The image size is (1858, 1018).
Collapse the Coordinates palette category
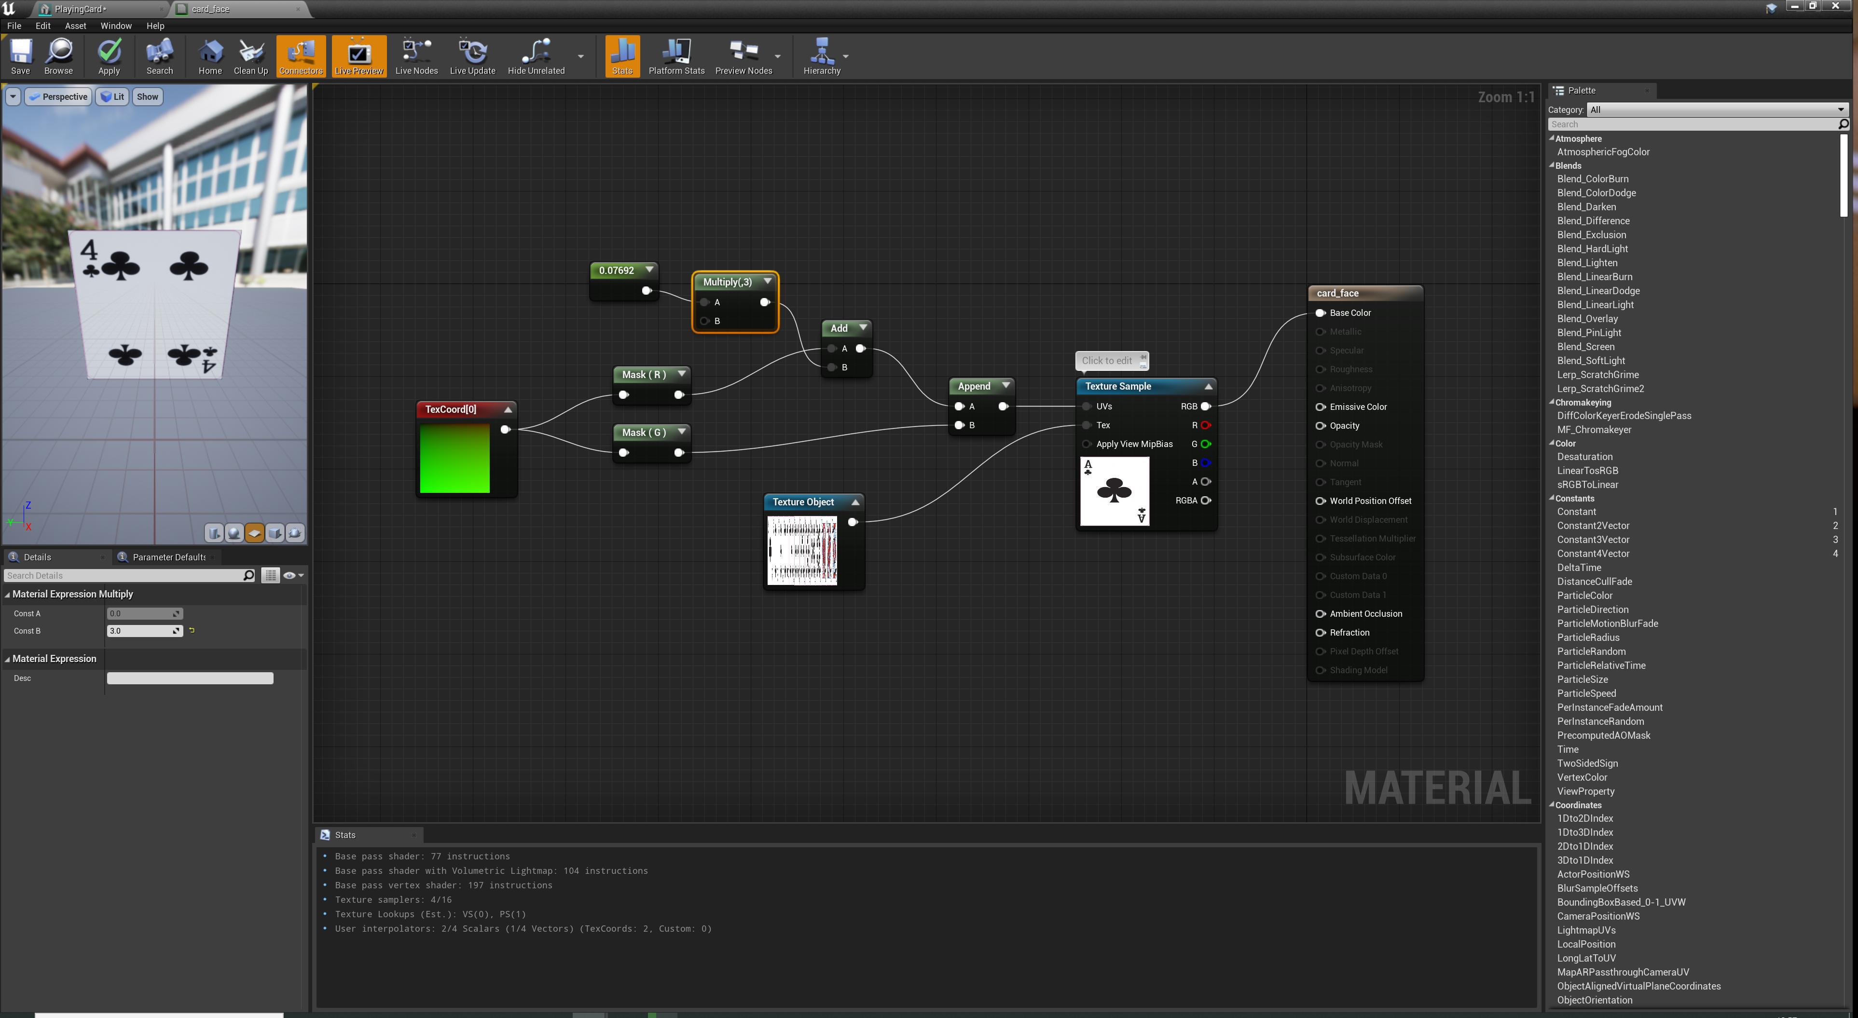[1552, 804]
